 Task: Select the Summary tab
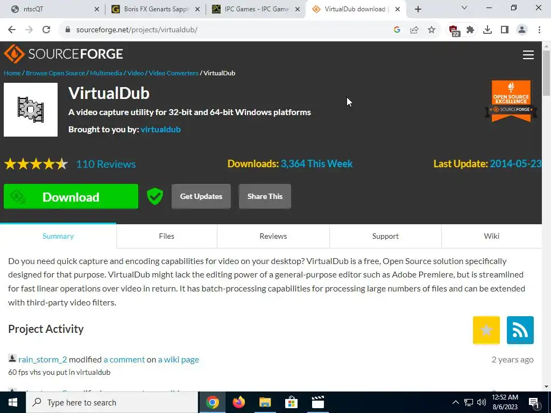(x=58, y=236)
